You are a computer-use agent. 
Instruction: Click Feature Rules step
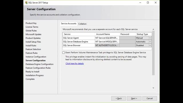coord(31,53)
